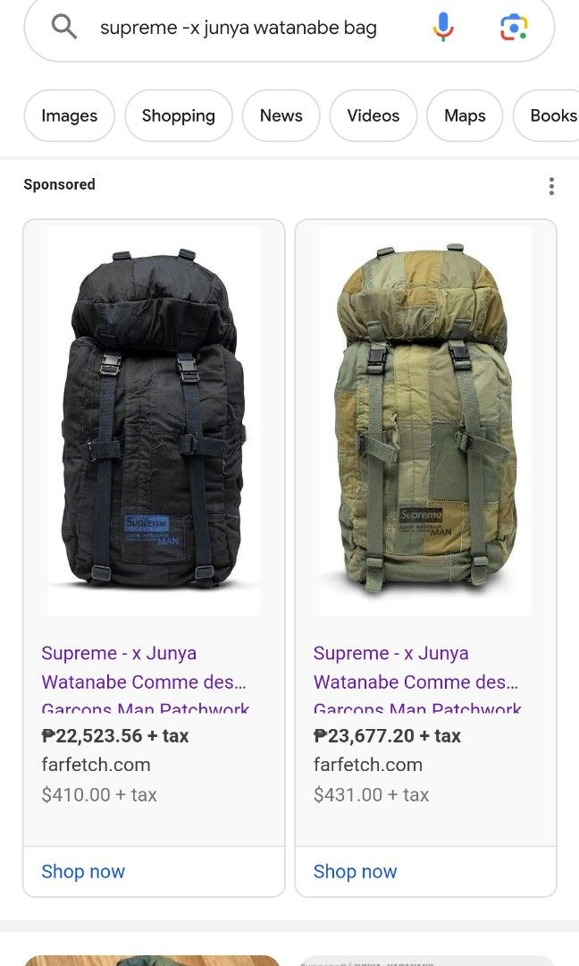Tap the magnifying glass search icon

coord(64,27)
